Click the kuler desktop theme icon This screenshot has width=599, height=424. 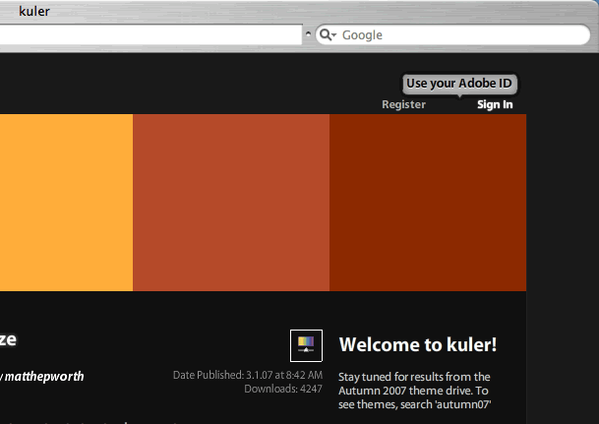pos(306,345)
